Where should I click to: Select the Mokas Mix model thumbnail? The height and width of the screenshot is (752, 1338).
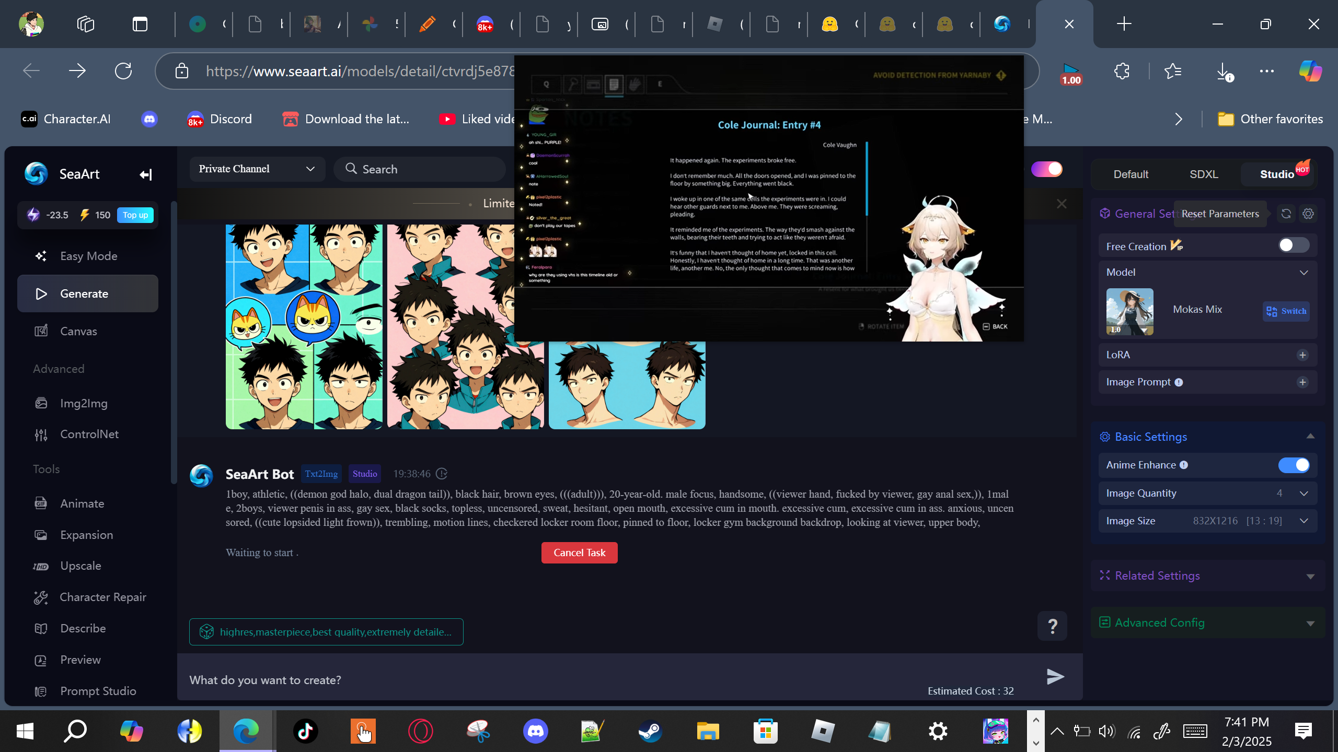[x=1129, y=311]
